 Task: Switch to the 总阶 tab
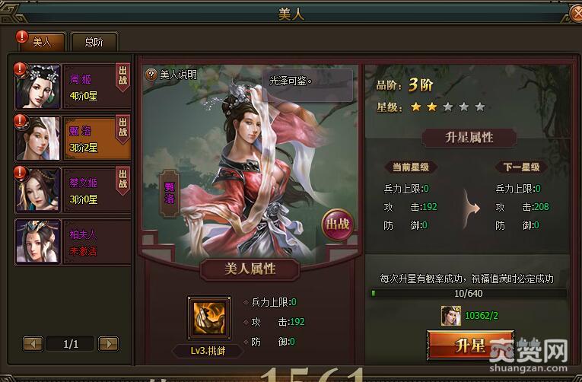(94, 42)
